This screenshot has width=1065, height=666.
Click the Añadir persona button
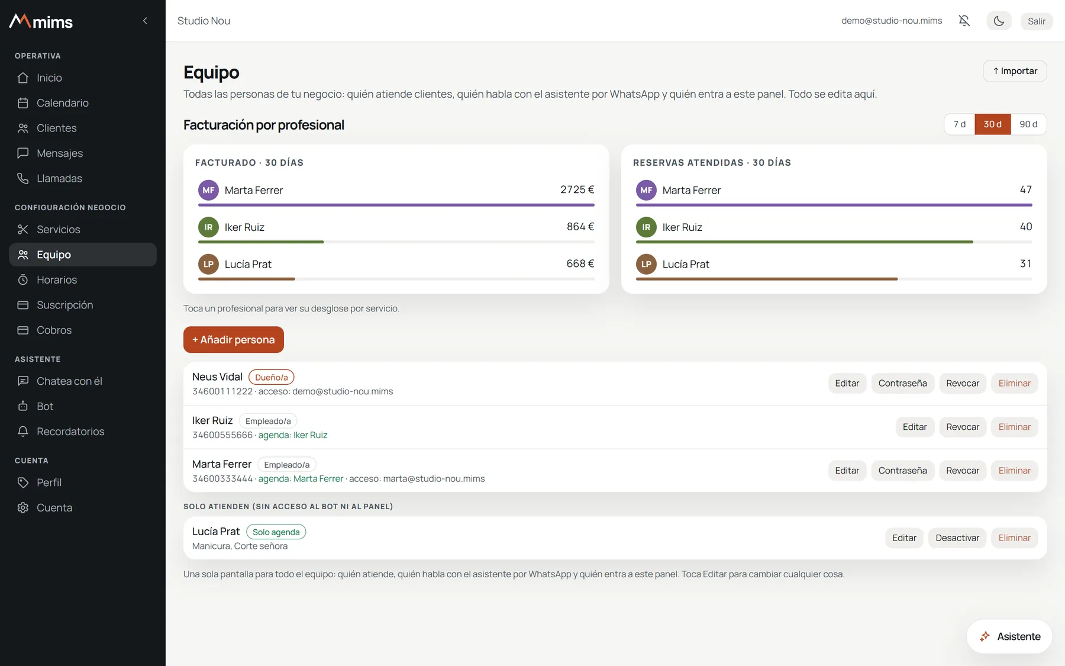coord(234,340)
